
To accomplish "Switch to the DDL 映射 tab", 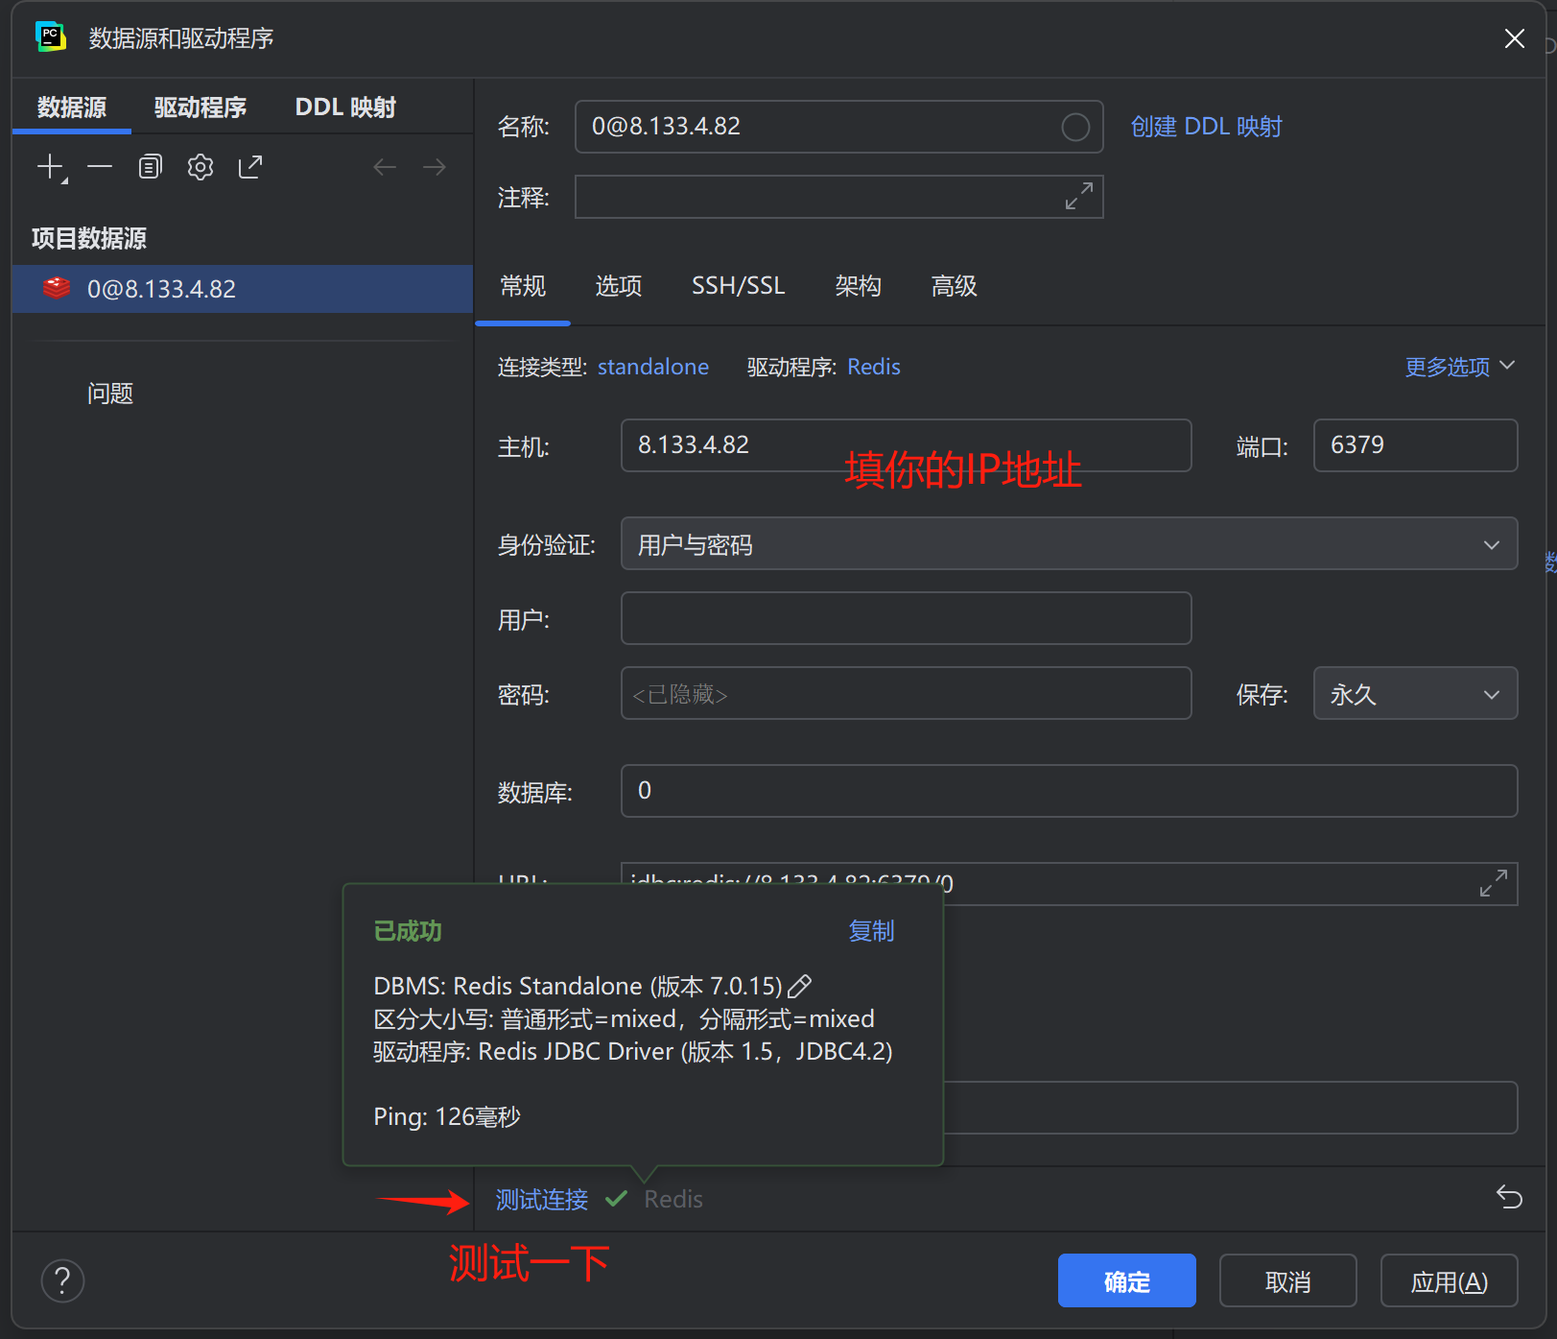I will click(x=345, y=108).
